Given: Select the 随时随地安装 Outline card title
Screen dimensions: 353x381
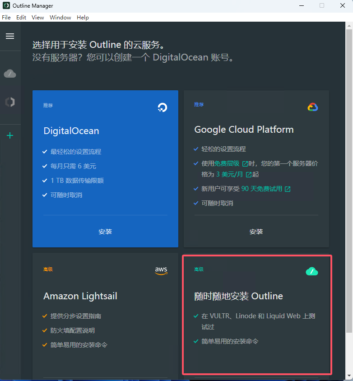Looking at the screenshot, I should pyautogui.click(x=239, y=296).
